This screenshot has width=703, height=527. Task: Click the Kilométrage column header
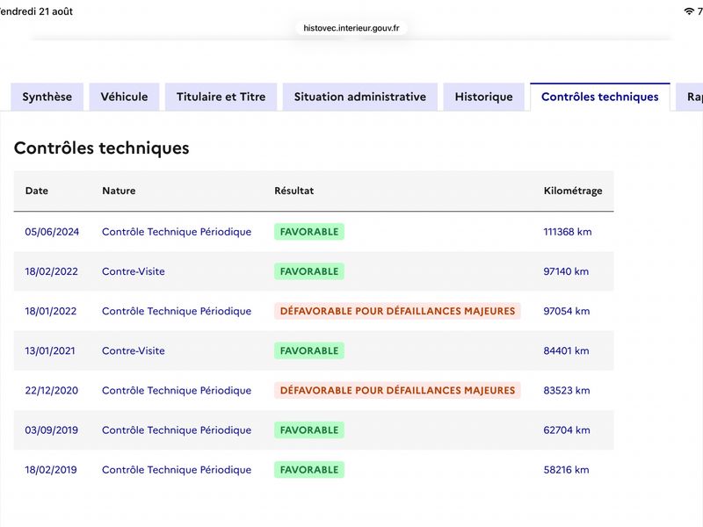[x=573, y=191]
